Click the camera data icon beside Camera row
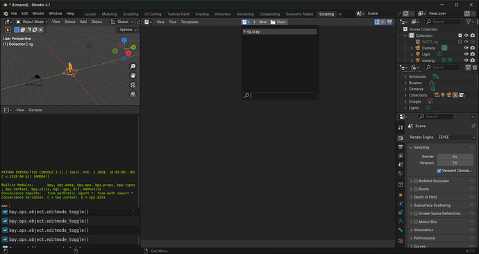Image resolution: width=479 pixels, height=254 pixels. [444, 48]
